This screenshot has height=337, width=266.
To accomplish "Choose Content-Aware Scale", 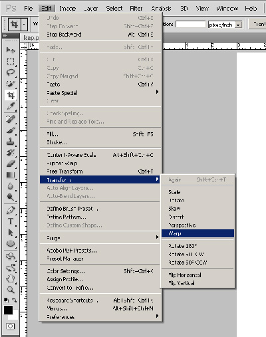I will click(100, 155).
